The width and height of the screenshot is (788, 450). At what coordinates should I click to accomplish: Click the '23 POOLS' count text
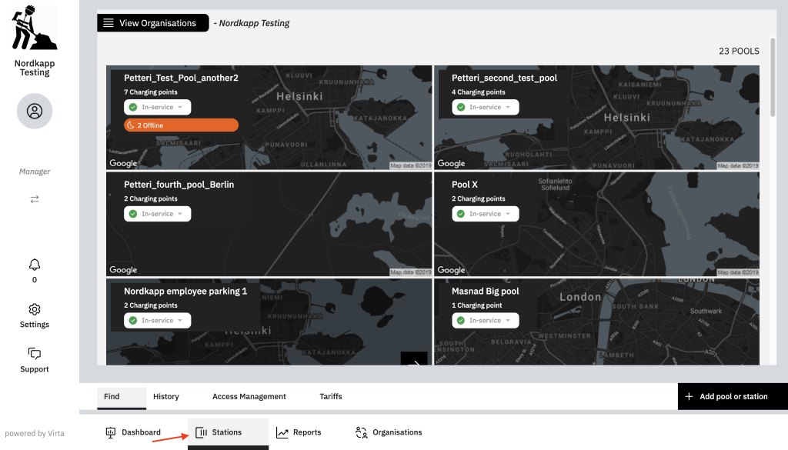tap(739, 52)
